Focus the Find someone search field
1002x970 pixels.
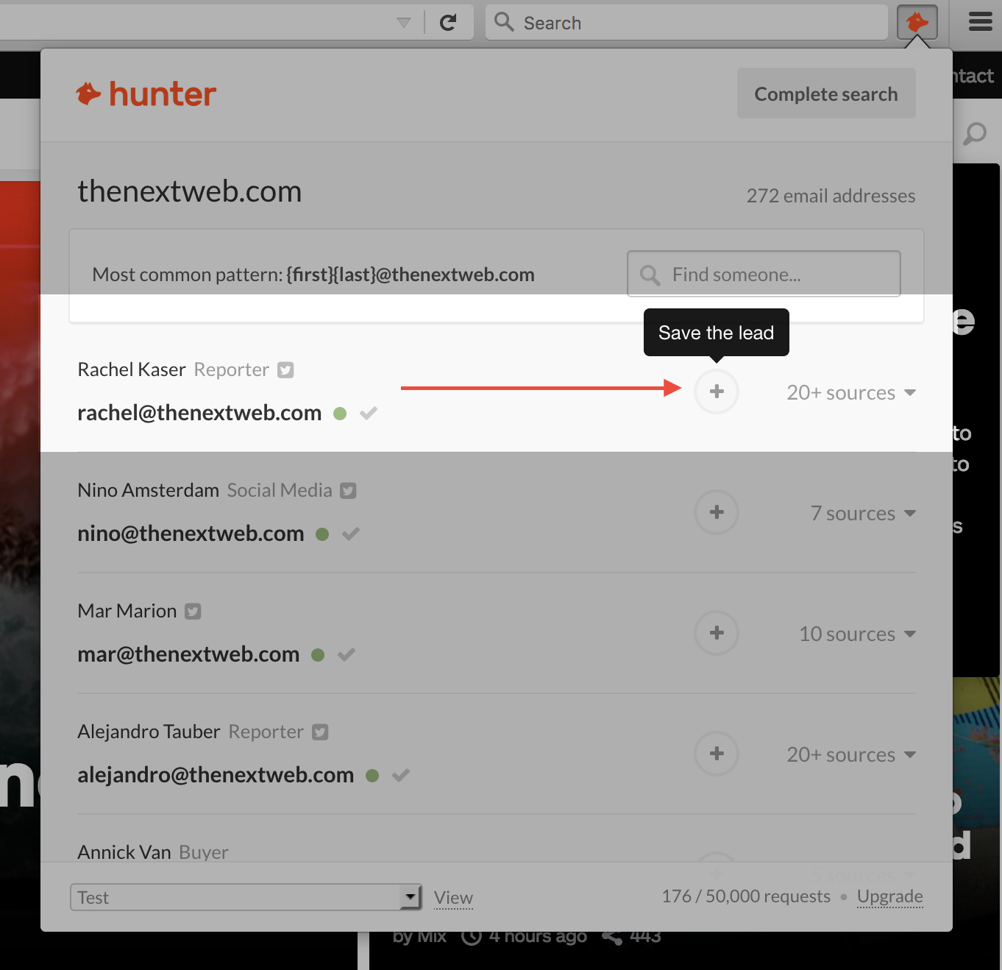(x=764, y=275)
